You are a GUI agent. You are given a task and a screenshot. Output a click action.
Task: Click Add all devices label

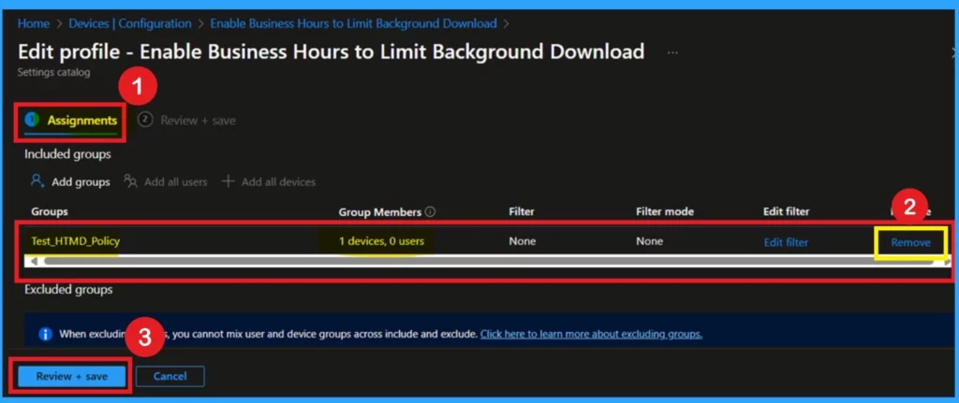[278, 182]
